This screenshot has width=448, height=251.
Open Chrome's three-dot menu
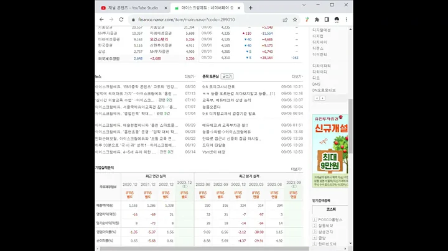(347, 20)
